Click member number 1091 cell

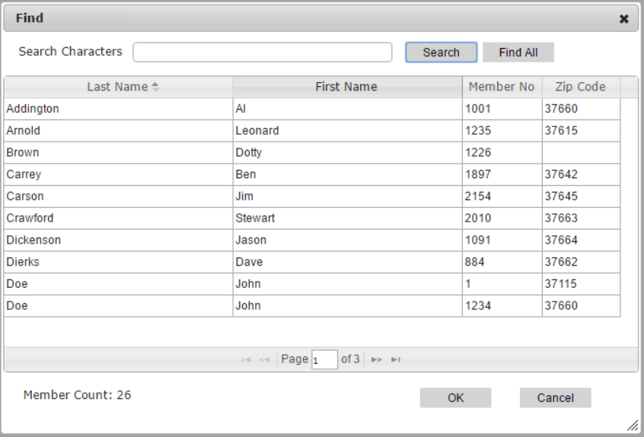(502, 240)
